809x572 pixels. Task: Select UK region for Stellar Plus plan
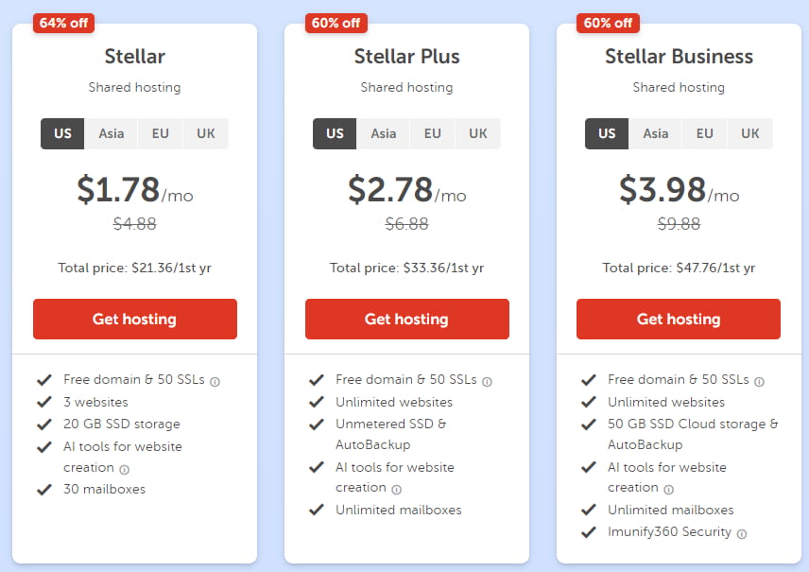tap(478, 133)
